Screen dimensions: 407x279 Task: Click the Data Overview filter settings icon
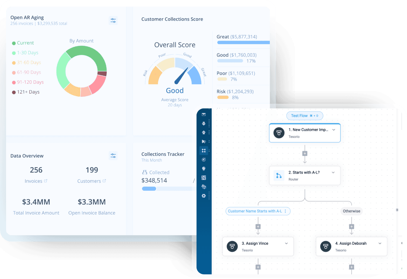click(x=113, y=156)
